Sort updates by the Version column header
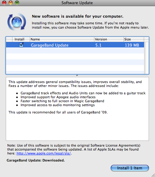Viewport: 155px width, 177px height. pyautogui.click(x=109, y=39)
